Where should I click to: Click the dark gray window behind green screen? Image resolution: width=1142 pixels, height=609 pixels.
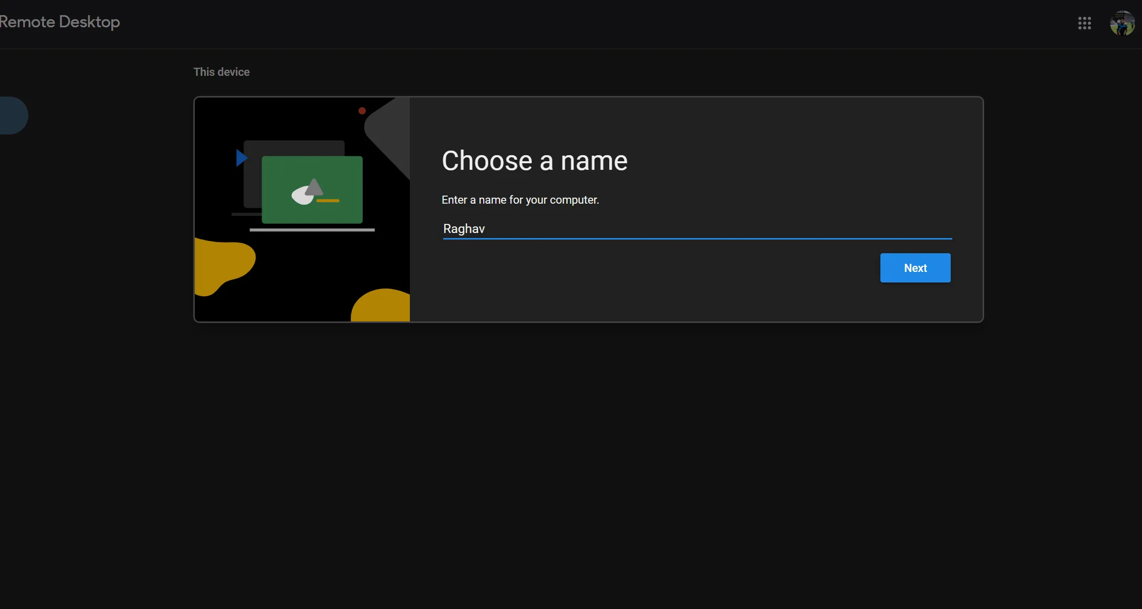click(x=293, y=148)
